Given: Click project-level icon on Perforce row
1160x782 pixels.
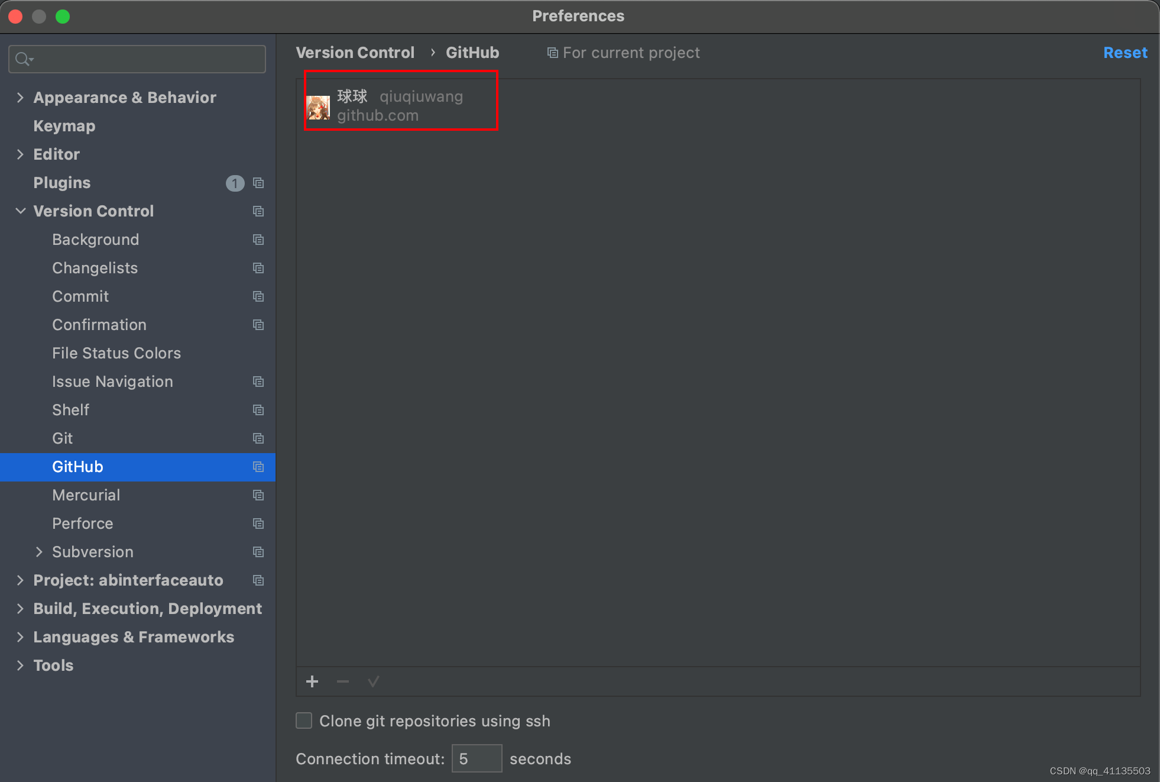Looking at the screenshot, I should click(258, 524).
